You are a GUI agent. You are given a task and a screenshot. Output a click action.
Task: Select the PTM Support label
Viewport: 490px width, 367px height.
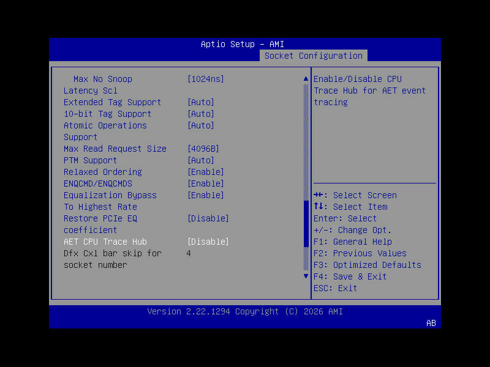coord(90,160)
